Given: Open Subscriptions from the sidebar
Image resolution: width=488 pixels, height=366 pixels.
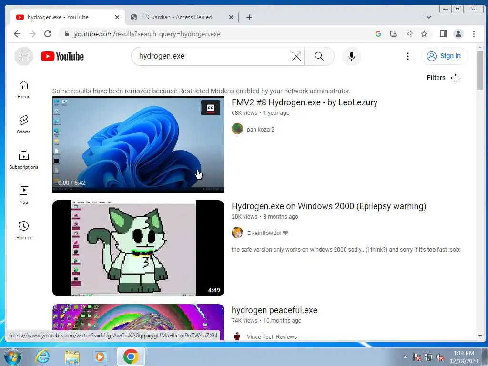Looking at the screenshot, I should click(24, 160).
